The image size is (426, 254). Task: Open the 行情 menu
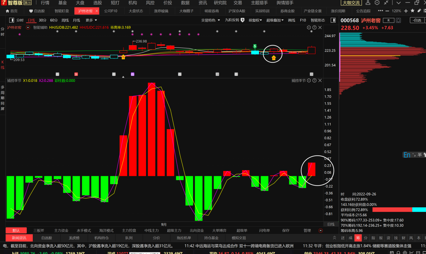click(45, 3)
